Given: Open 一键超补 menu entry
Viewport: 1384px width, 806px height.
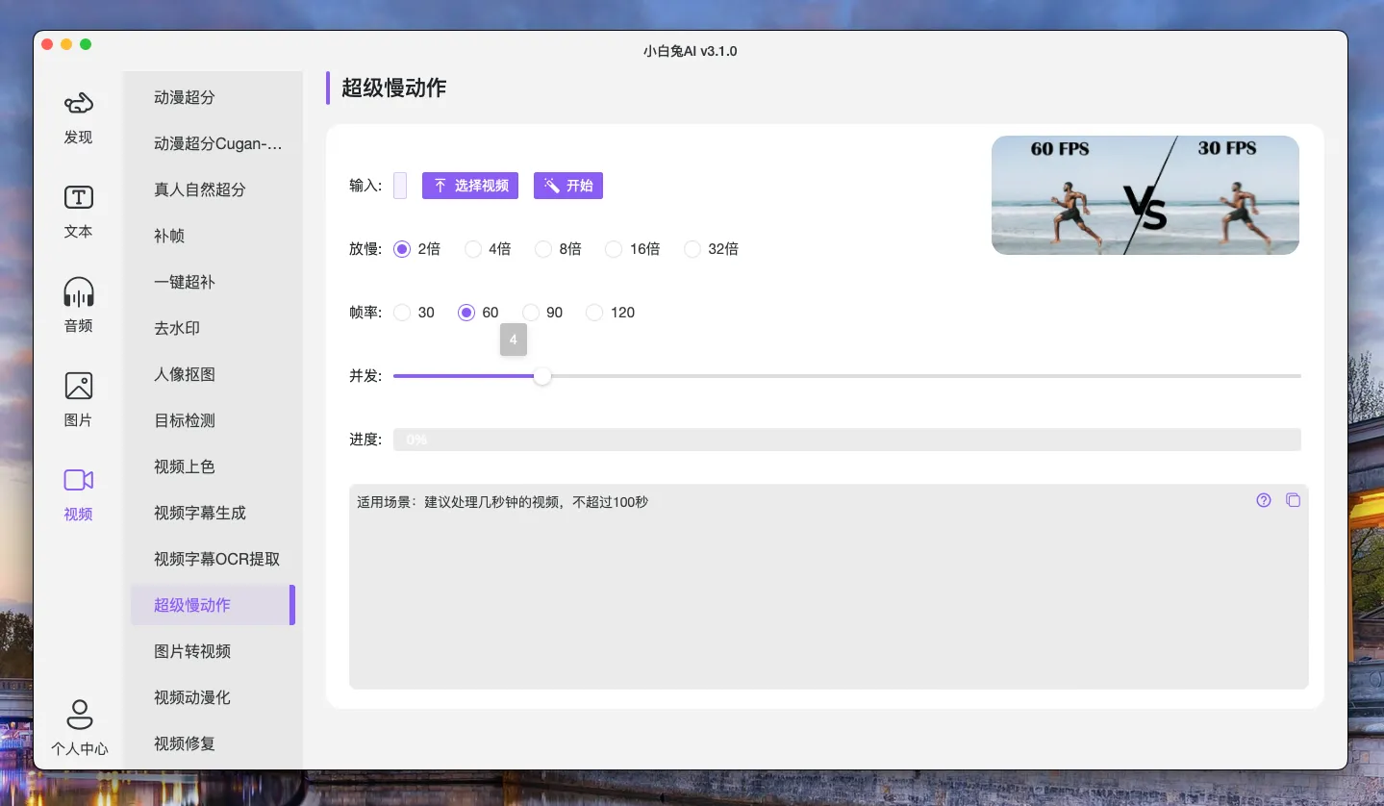Looking at the screenshot, I should (x=213, y=282).
